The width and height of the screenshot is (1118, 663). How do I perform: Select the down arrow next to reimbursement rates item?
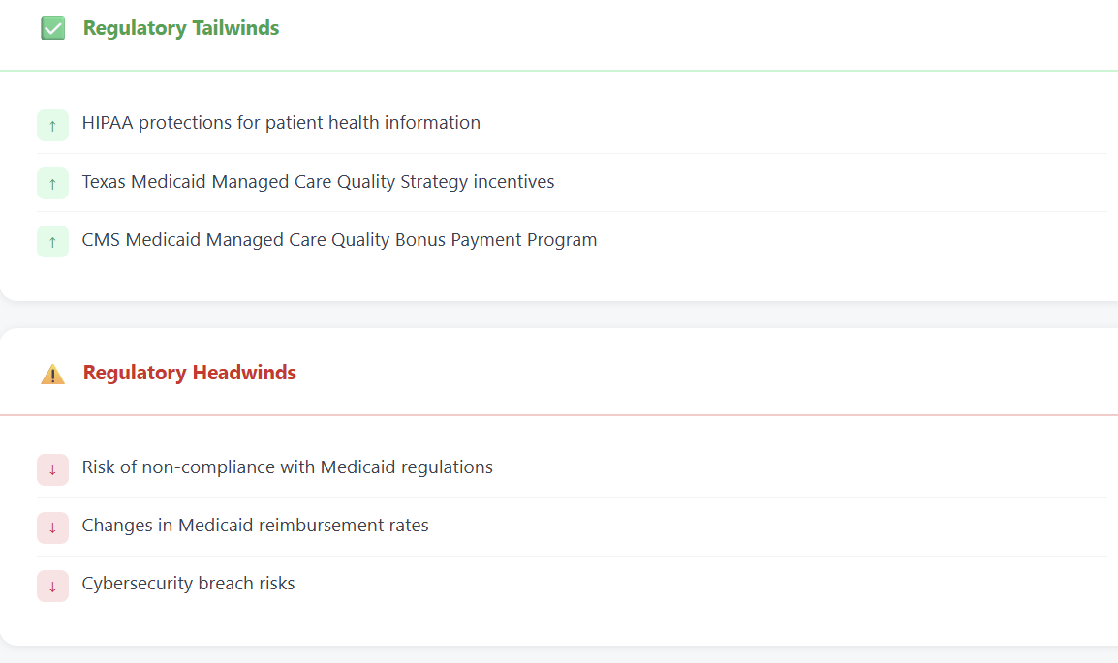click(52, 527)
